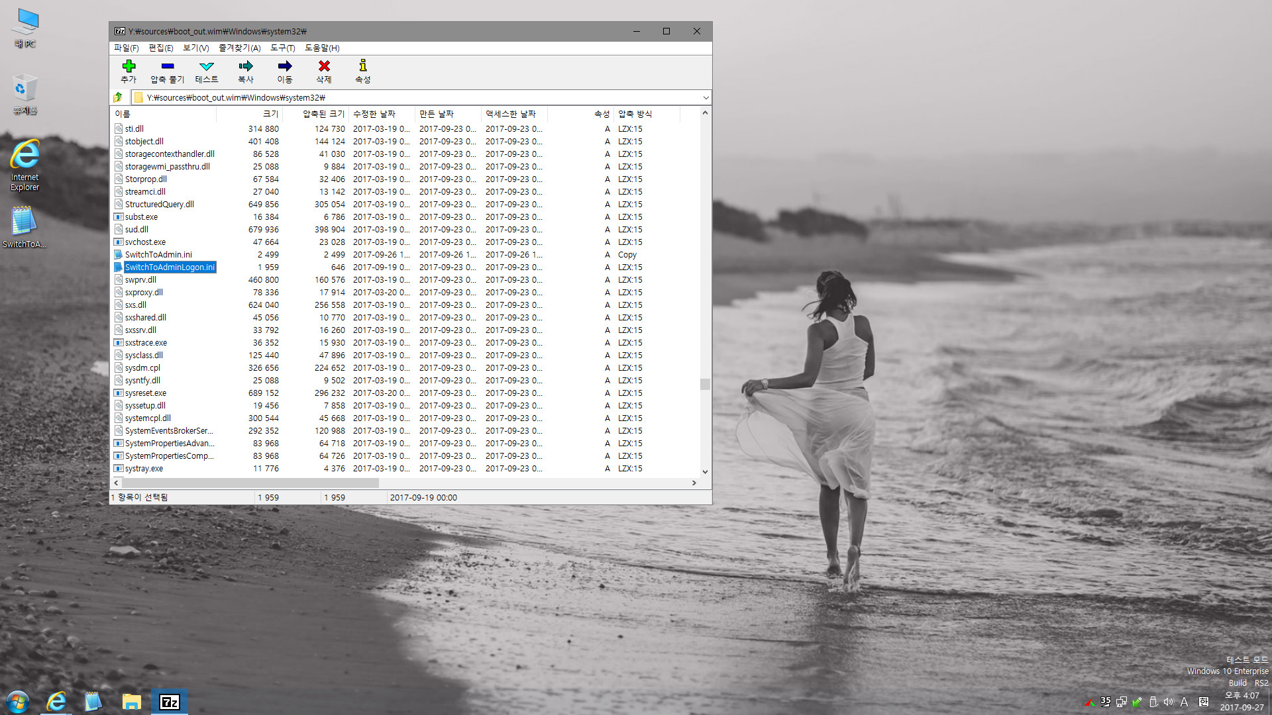Image resolution: width=1272 pixels, height=715 pixels.
Task: Select the sxs.dll file row
Action: point(405,305)
